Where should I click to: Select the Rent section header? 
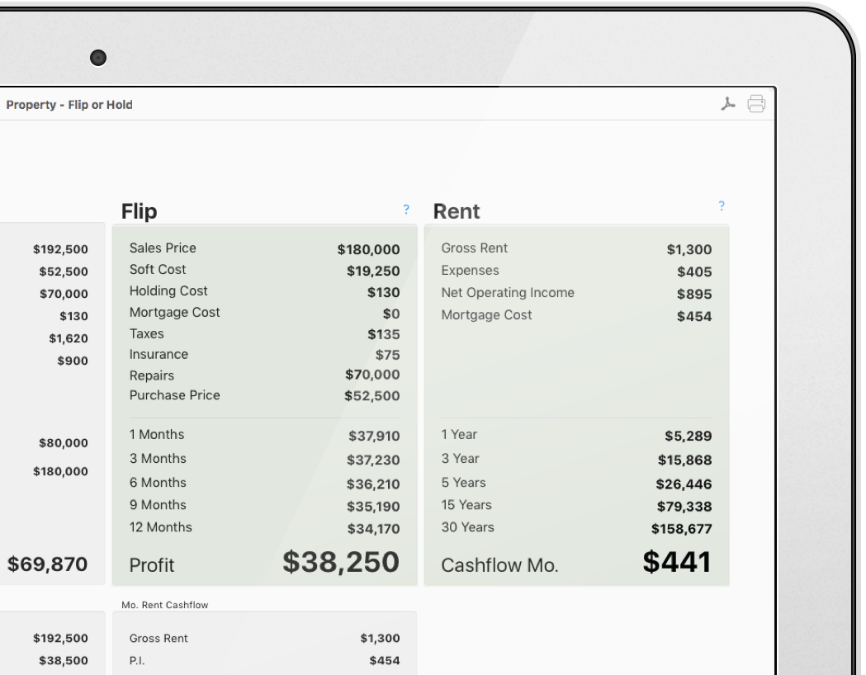coord(457,211)
